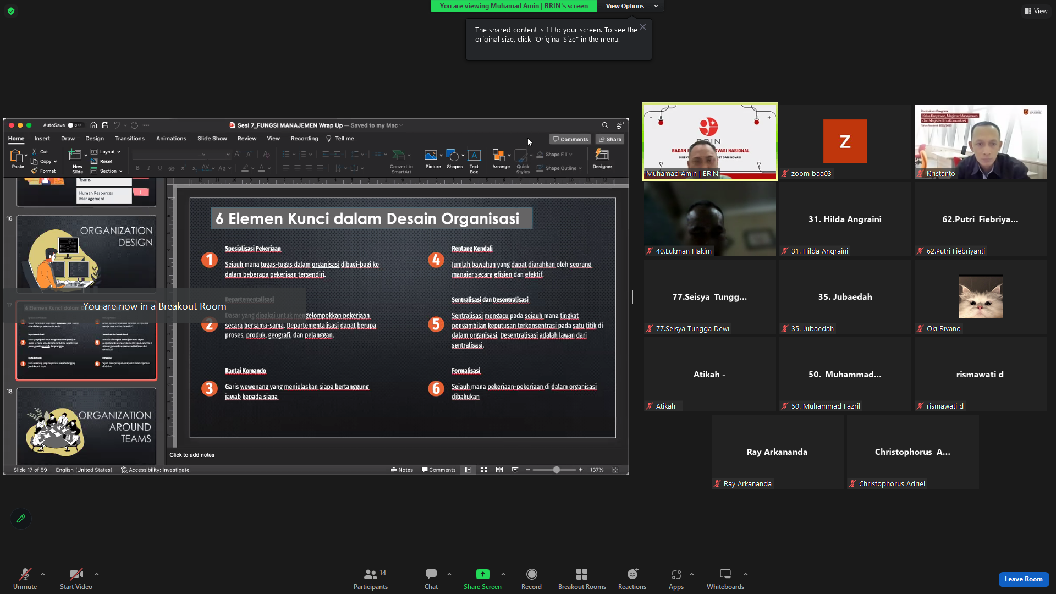
Task: Open the Animations ribbon tab
Action: point(171,139)
